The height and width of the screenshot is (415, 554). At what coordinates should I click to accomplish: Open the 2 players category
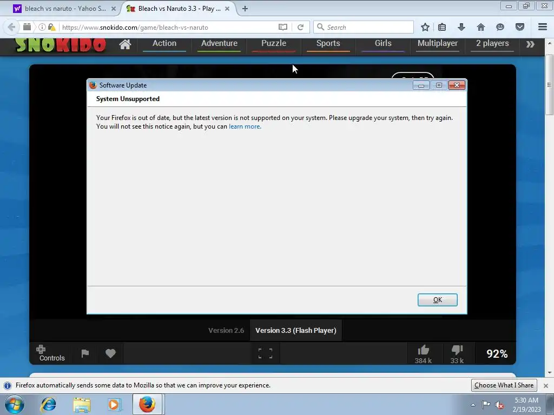click(492, 44)
